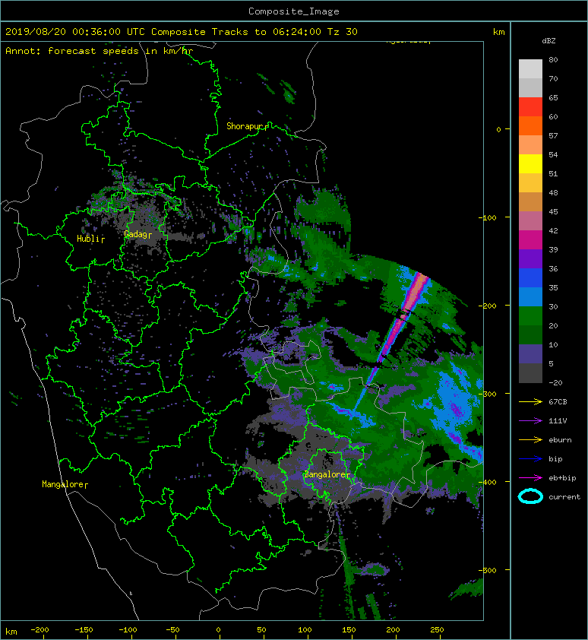The height and width of the screenshot is (640, 588).
Task: Select the royal blue 36 dBZ swatch
Action: [530, 277]
